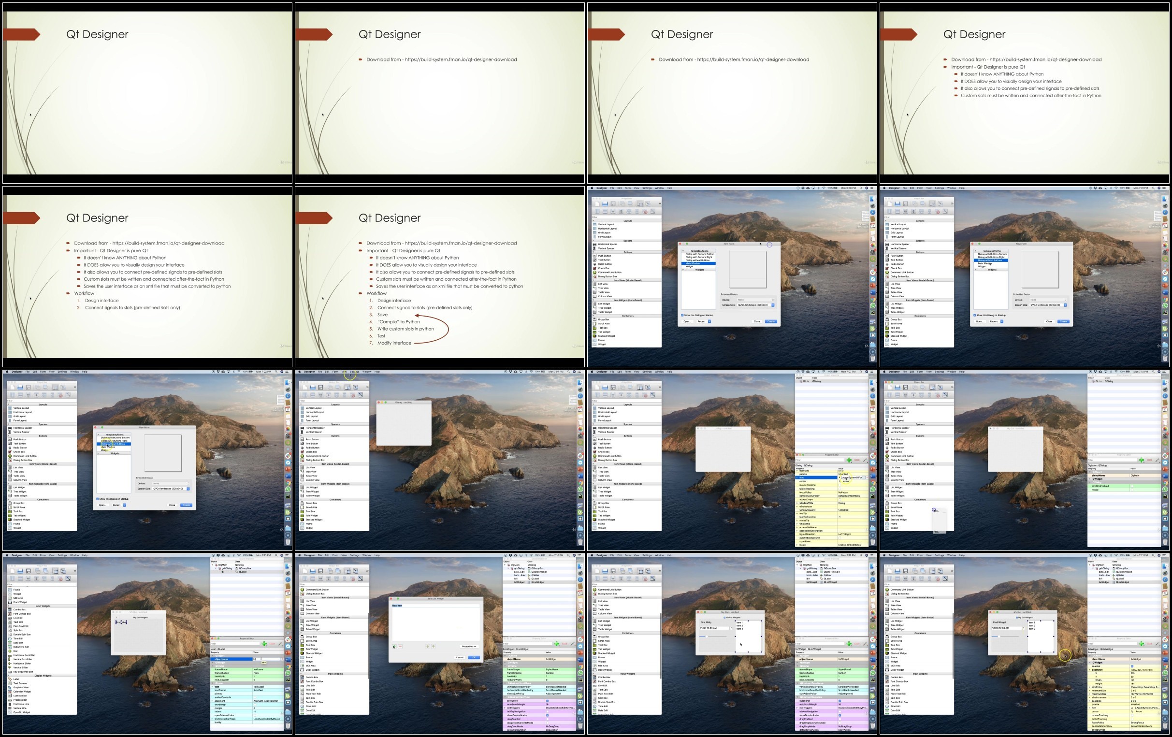Toggle mouseTracking checkbox in the 7:07 PM frame
The image size is (1172, 737).
pos(839,485)
